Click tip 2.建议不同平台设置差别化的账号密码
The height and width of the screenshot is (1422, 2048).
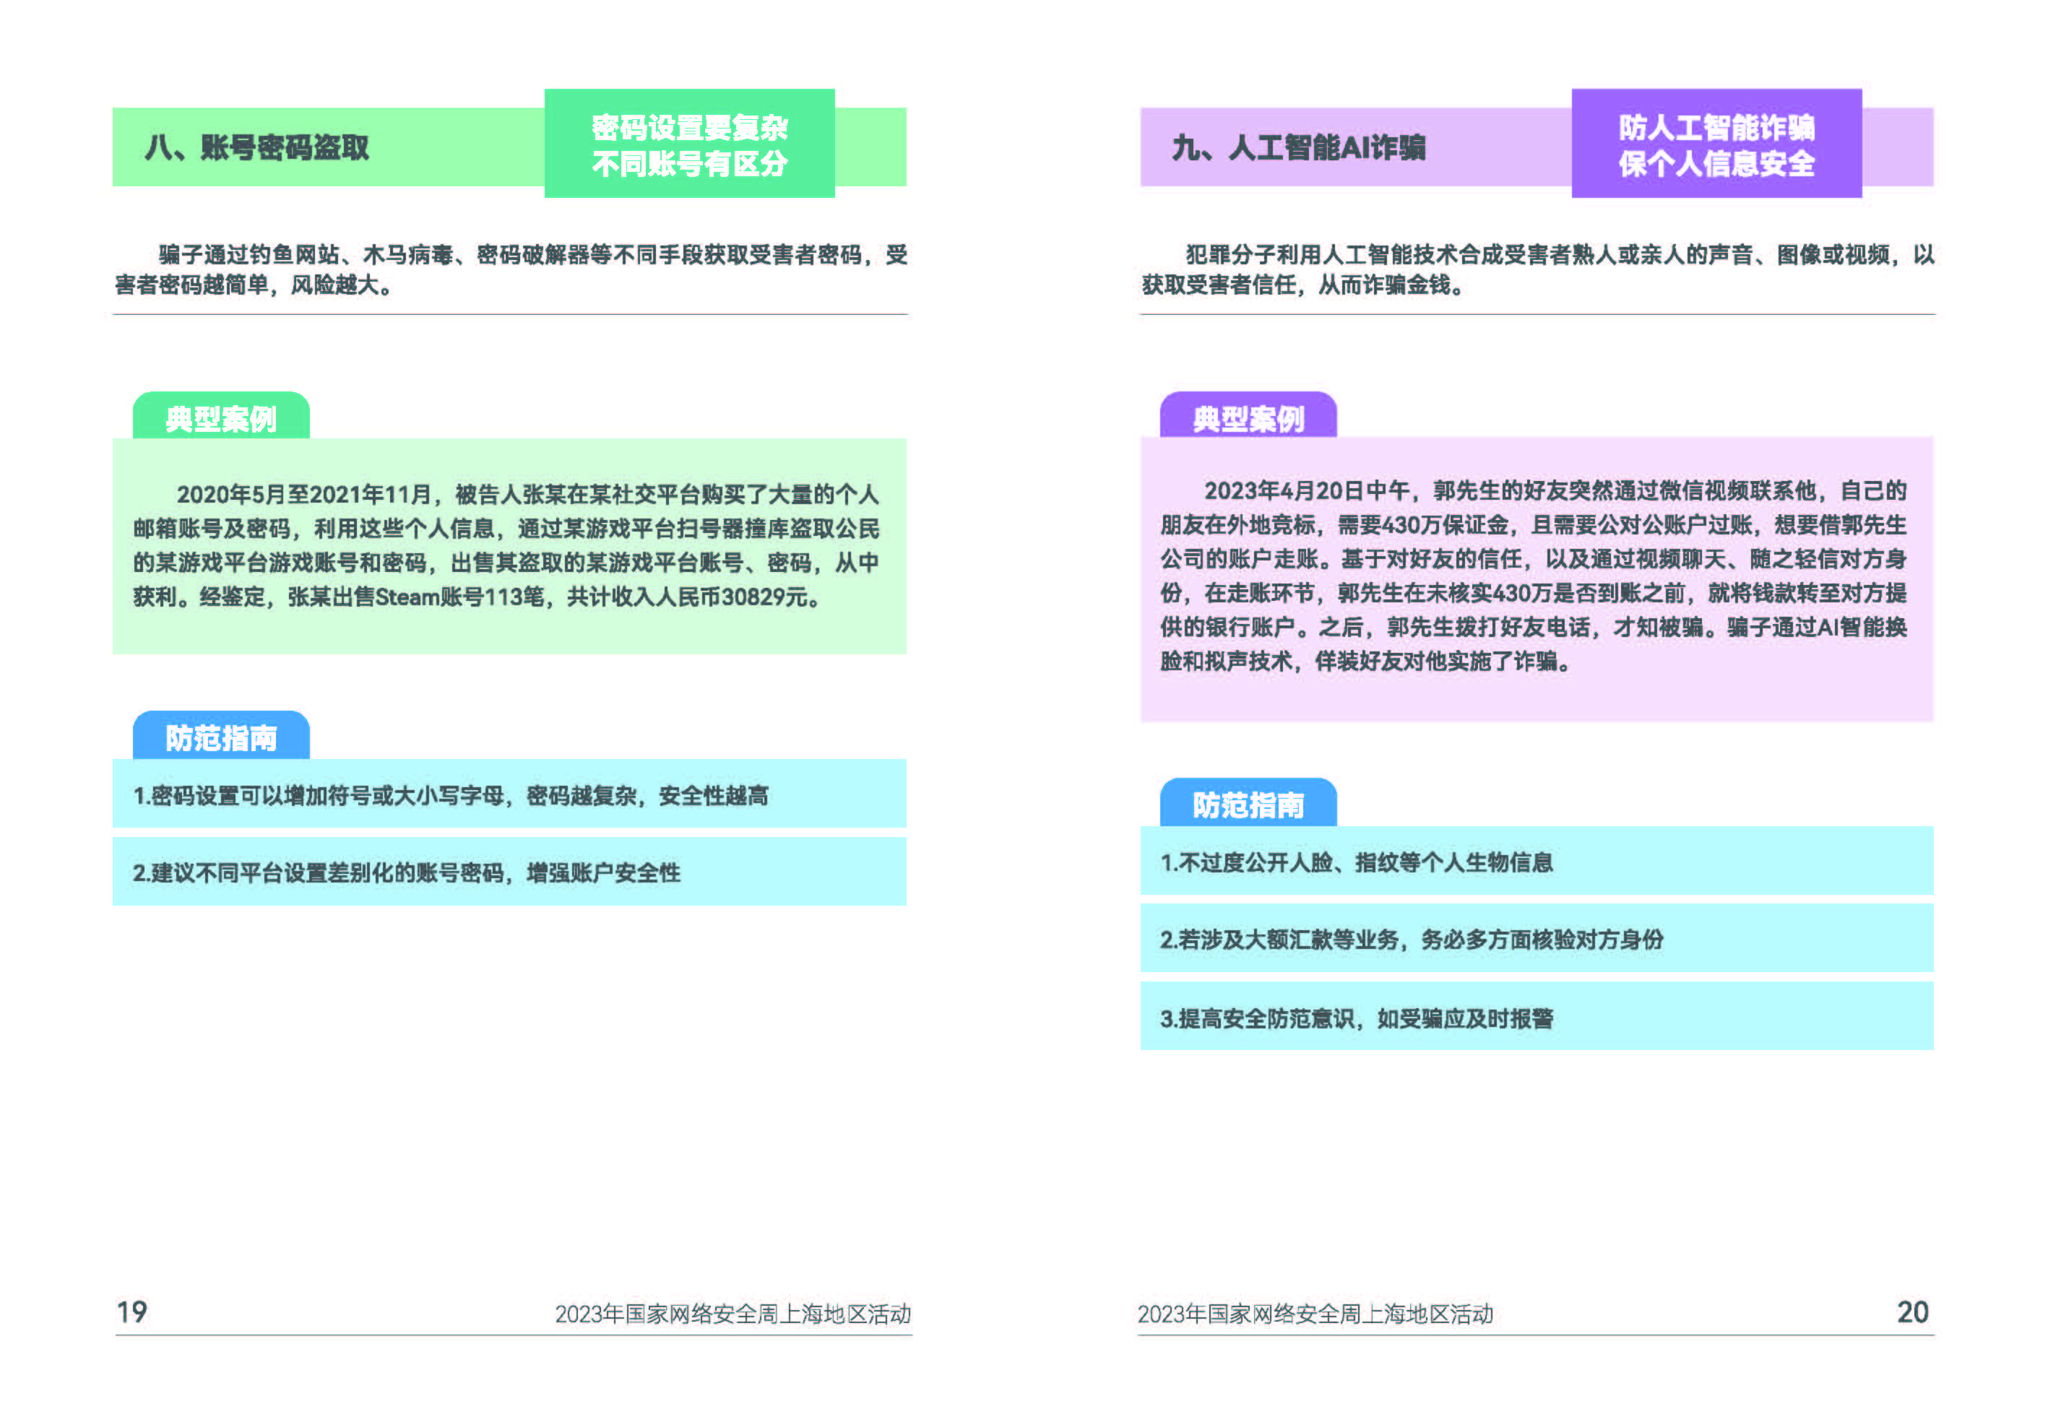click(509, 872)
